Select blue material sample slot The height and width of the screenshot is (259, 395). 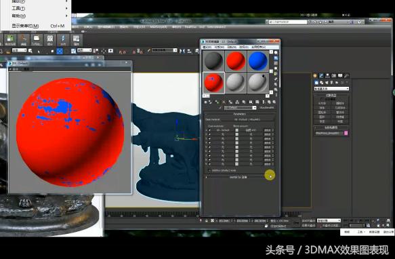[257, 61]
